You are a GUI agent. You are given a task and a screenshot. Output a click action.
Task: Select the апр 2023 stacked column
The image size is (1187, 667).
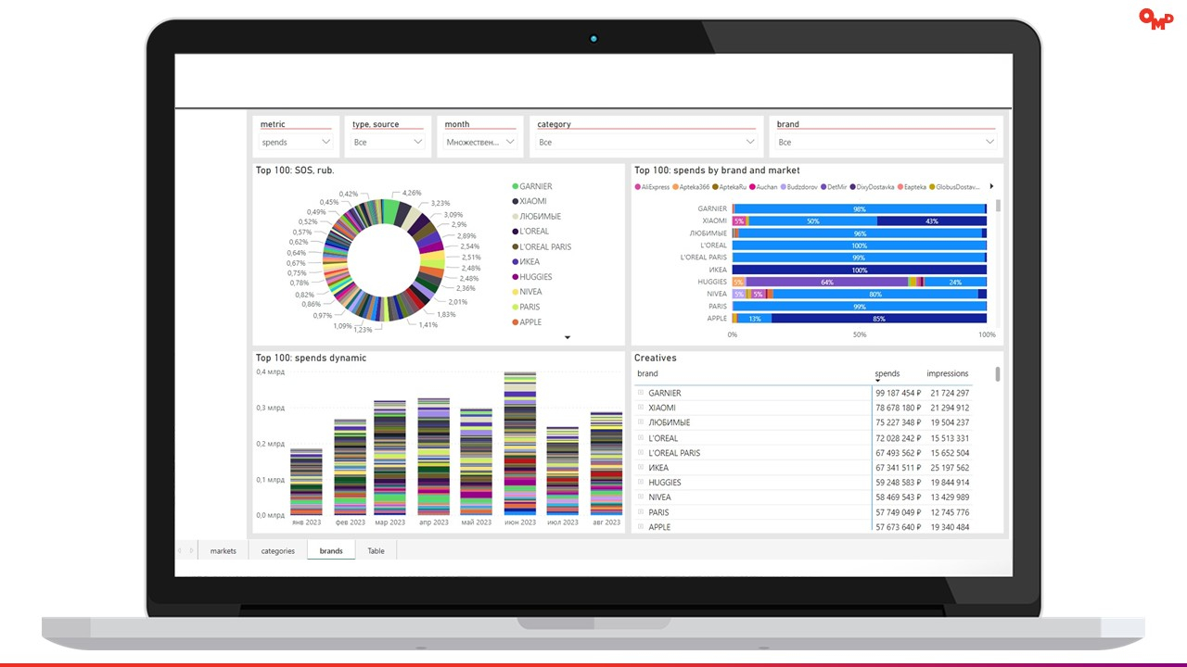point(433,457)
